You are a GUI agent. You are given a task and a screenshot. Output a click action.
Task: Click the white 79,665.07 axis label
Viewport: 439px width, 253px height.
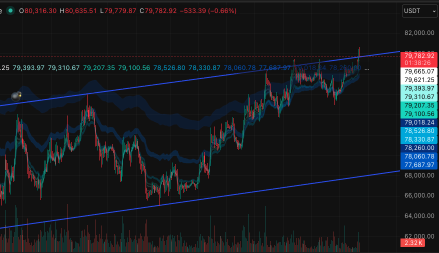pos(419,71)
